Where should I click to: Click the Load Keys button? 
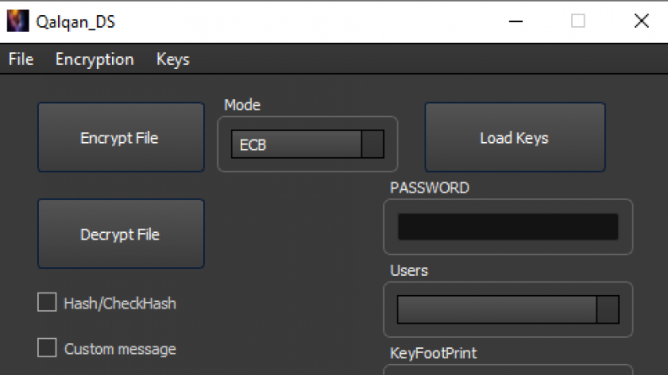[515, 137]
